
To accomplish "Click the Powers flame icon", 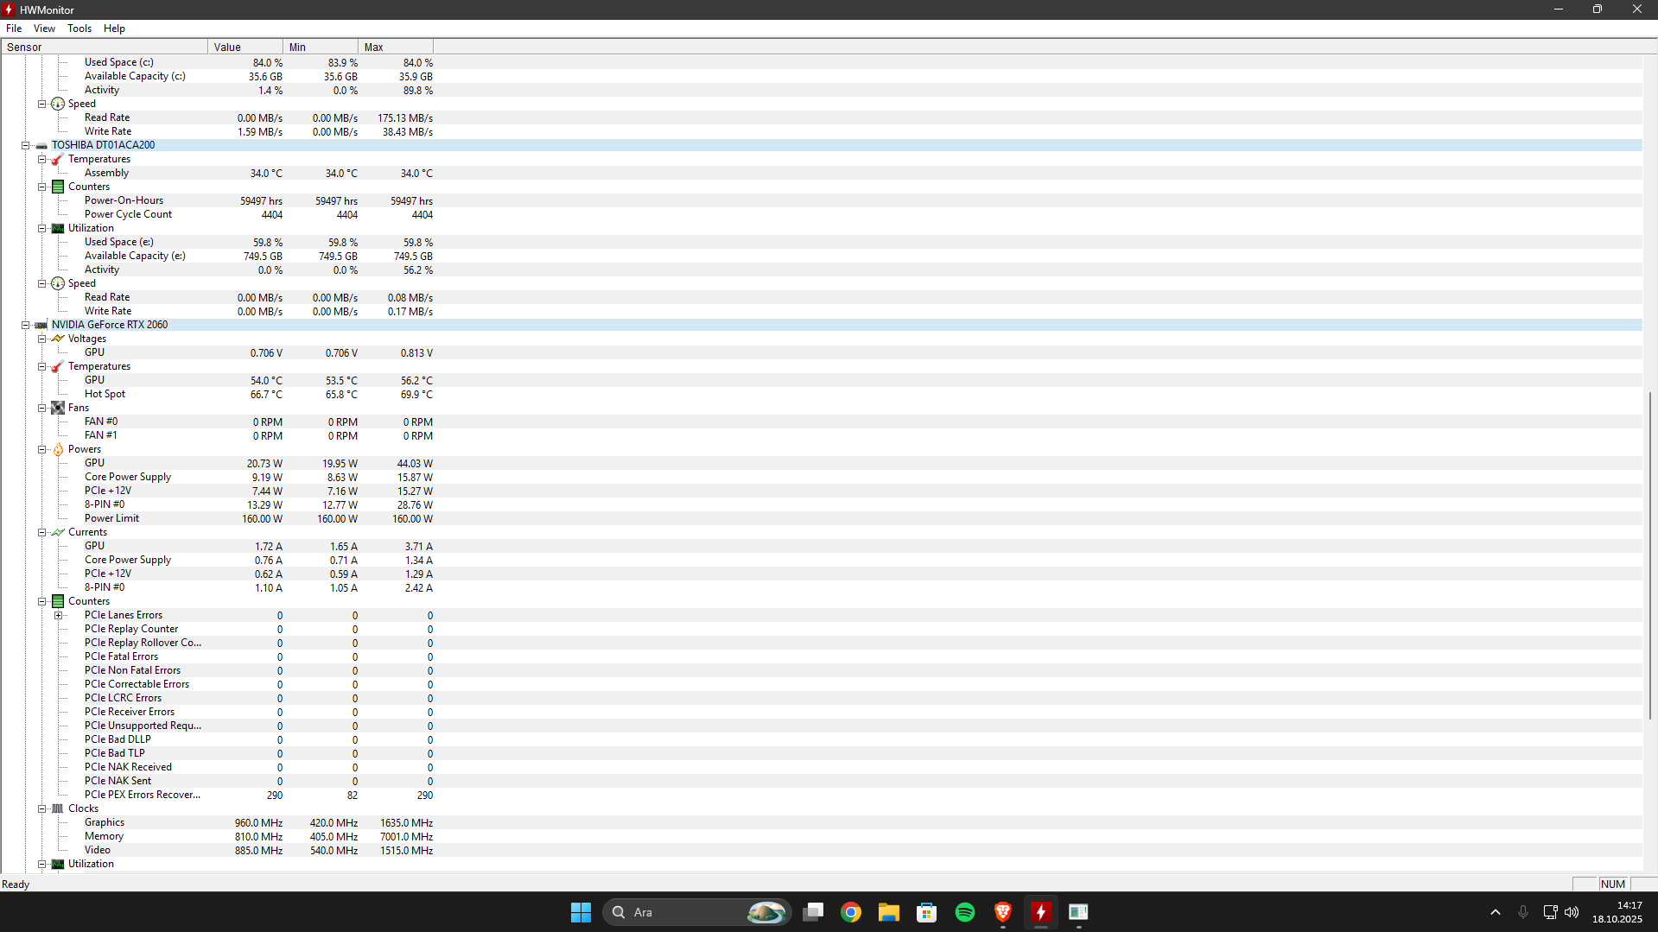I will pyautogui.click(x=58, y=449).
